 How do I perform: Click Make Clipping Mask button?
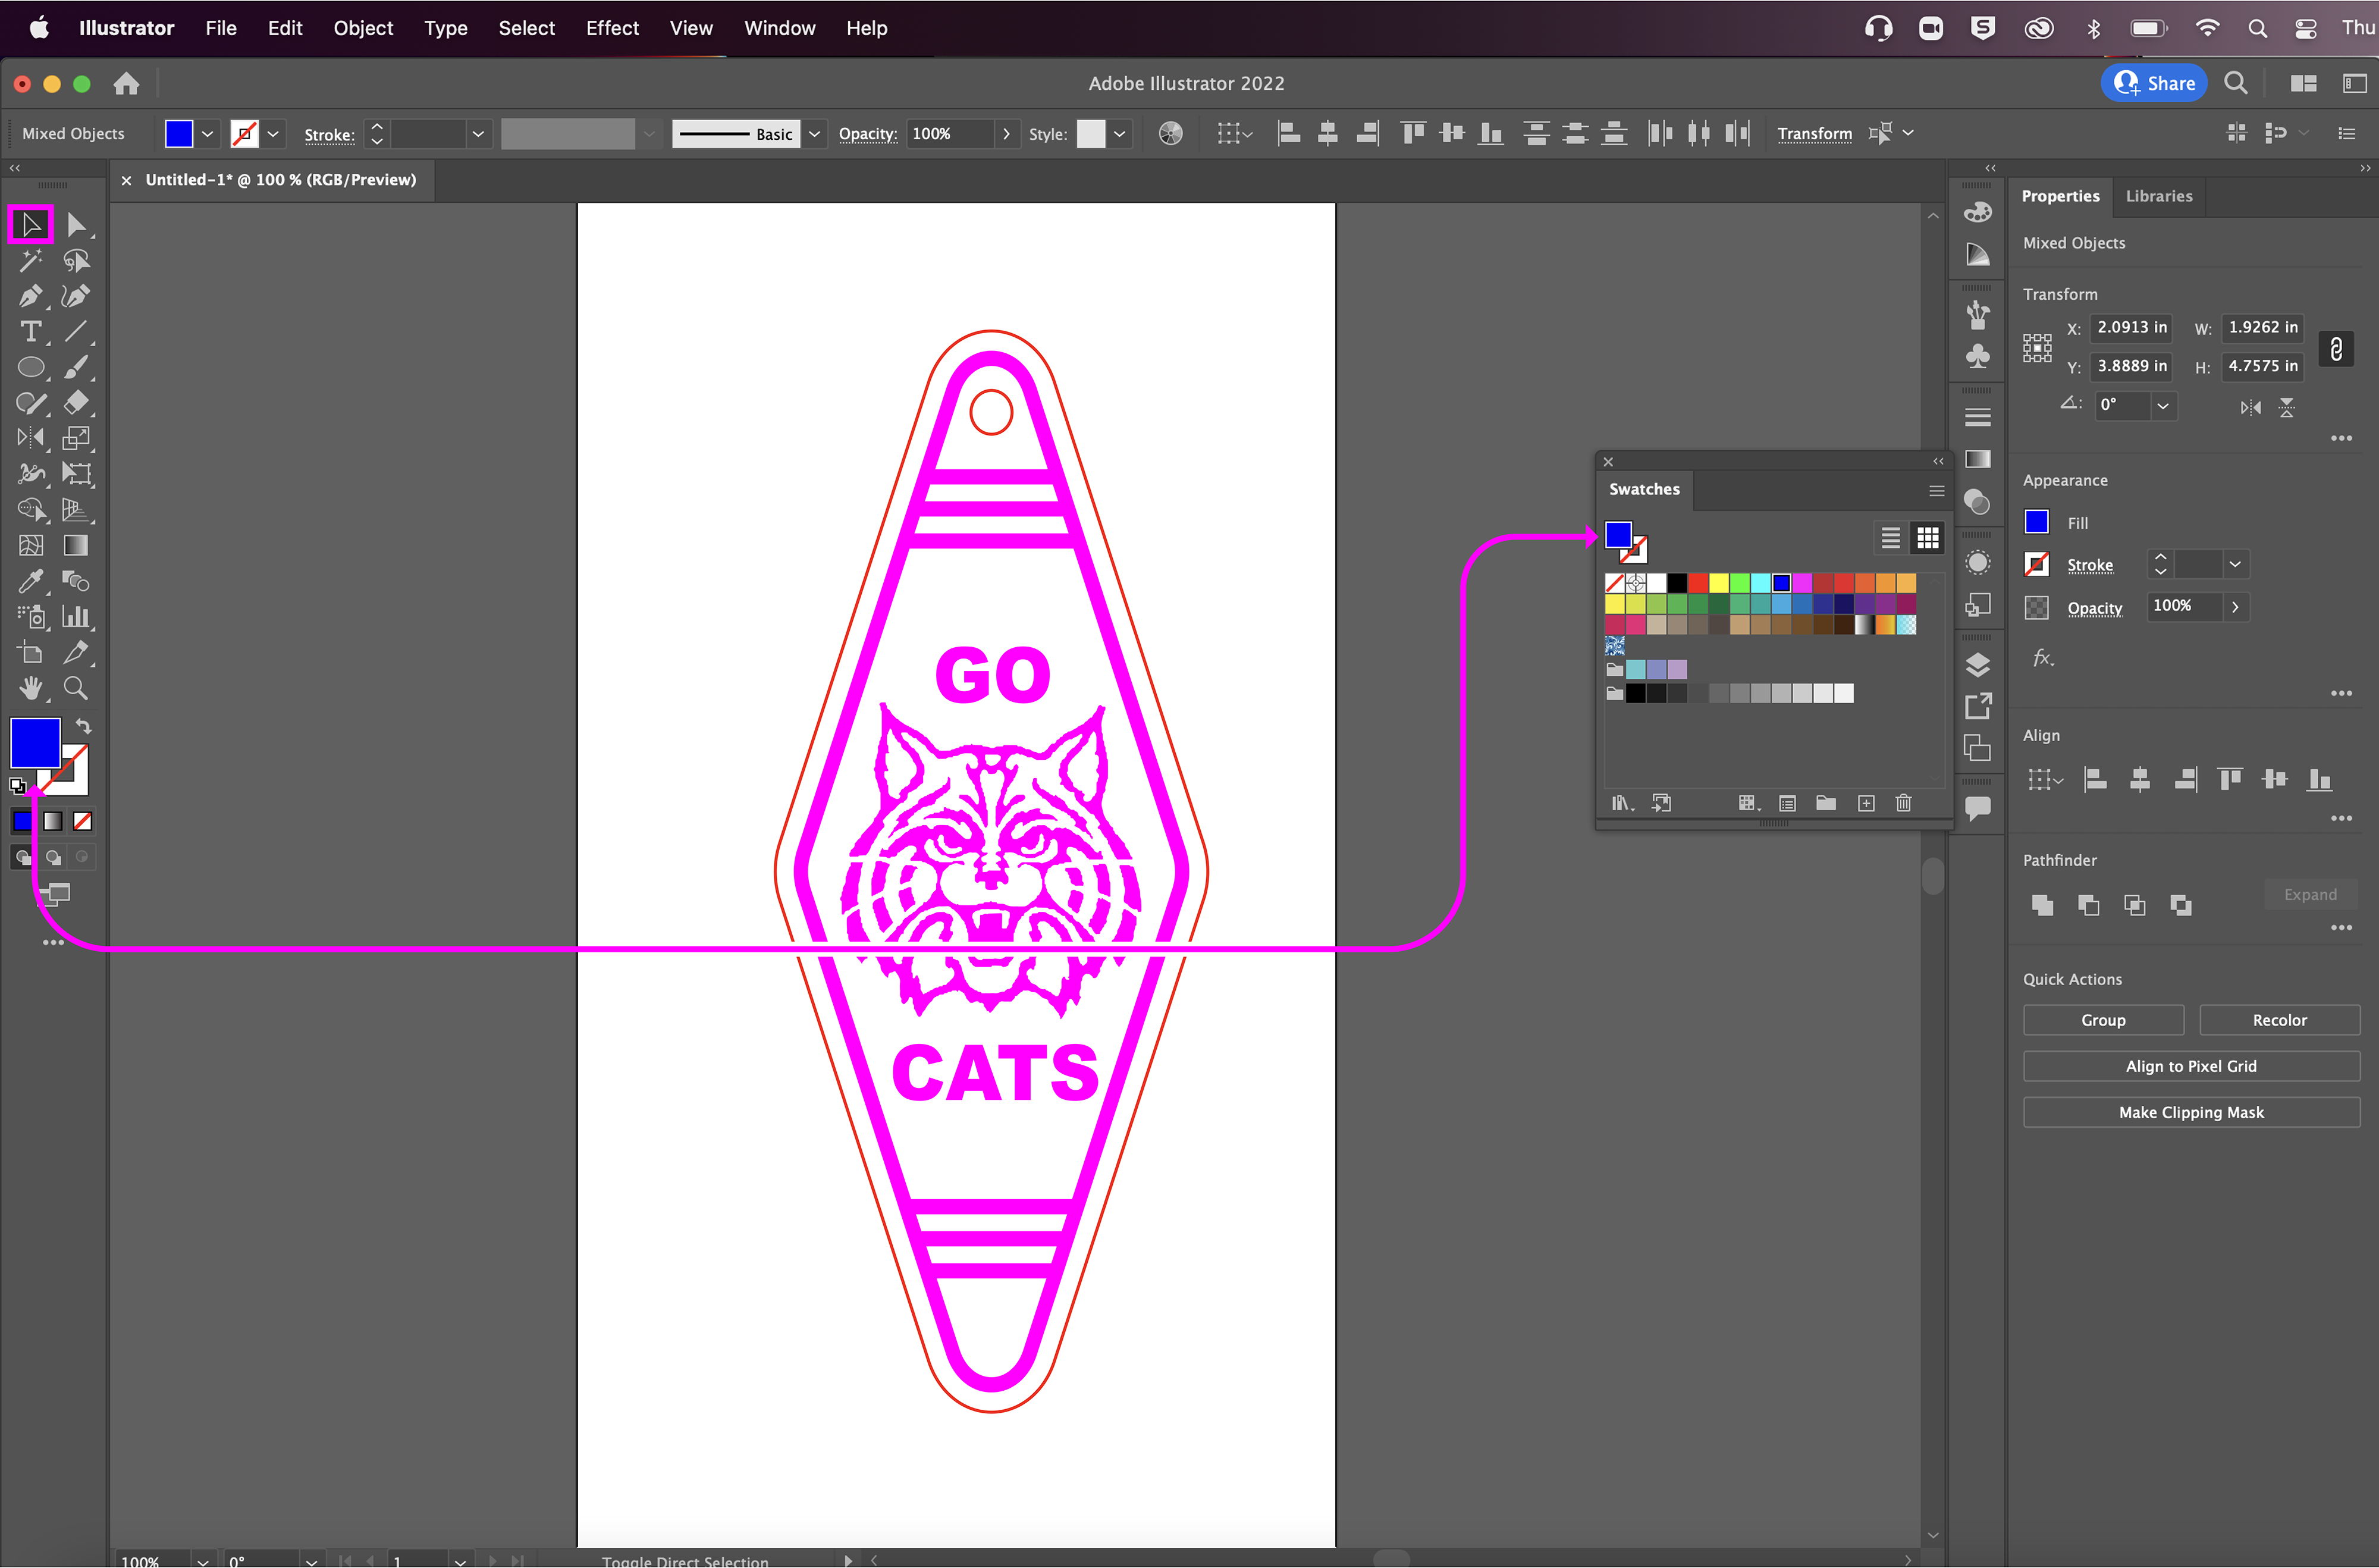[2190, 1112]
